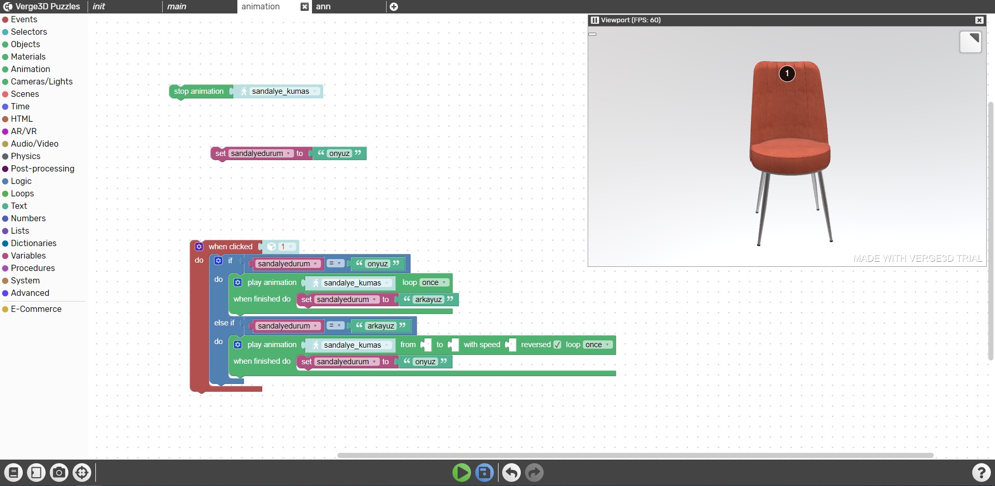
Task: Open the Variables category
Action: click(28, 255)
